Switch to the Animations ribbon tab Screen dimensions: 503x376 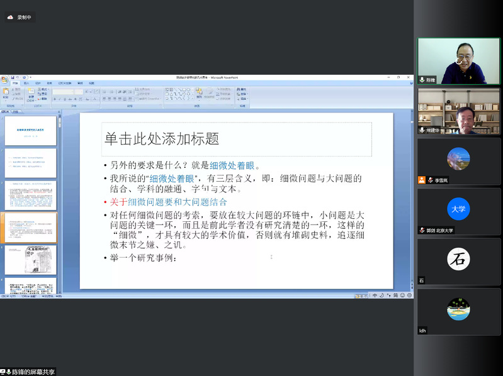(x=49, y=83)
